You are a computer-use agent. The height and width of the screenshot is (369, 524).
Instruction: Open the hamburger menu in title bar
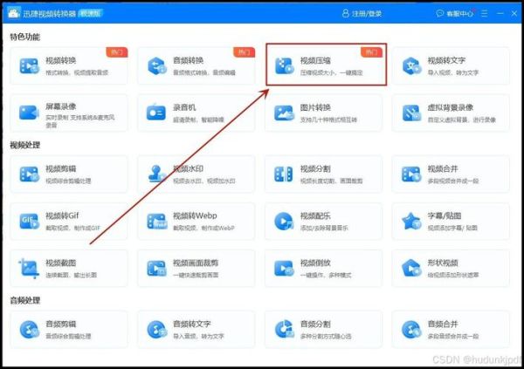point(484,13)
